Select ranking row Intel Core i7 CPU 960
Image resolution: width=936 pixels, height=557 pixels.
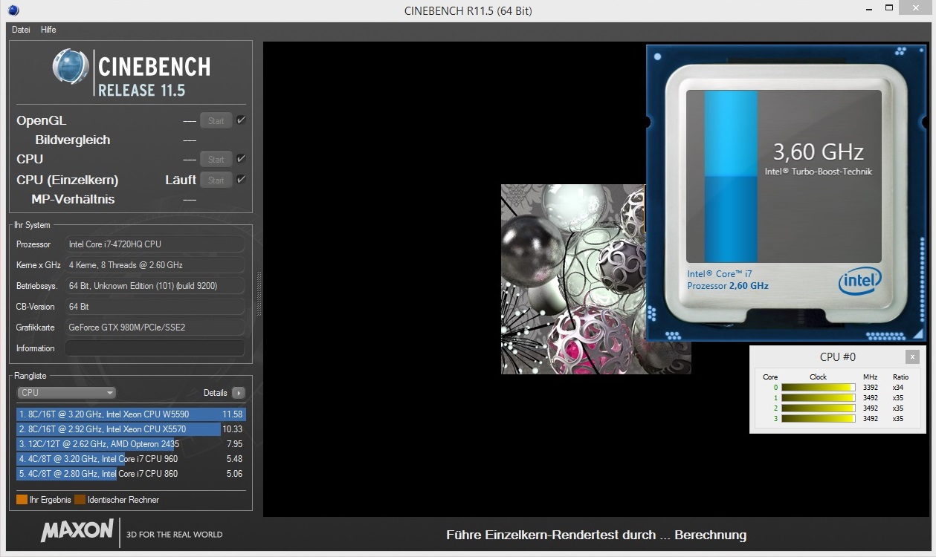coord(131,459)
